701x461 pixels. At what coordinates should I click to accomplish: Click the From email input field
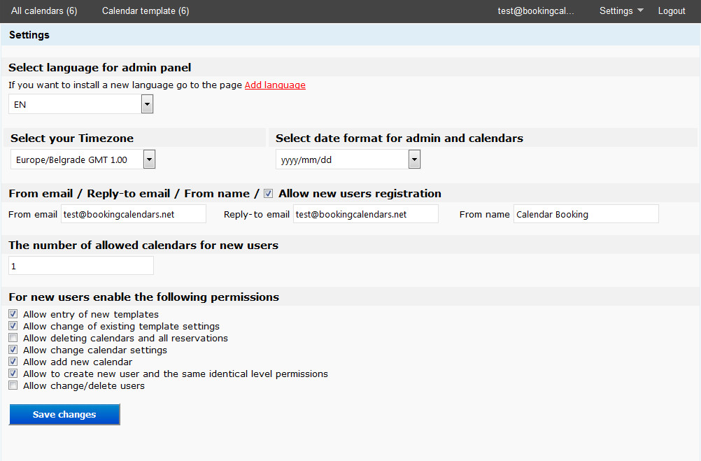coord(134,214)
